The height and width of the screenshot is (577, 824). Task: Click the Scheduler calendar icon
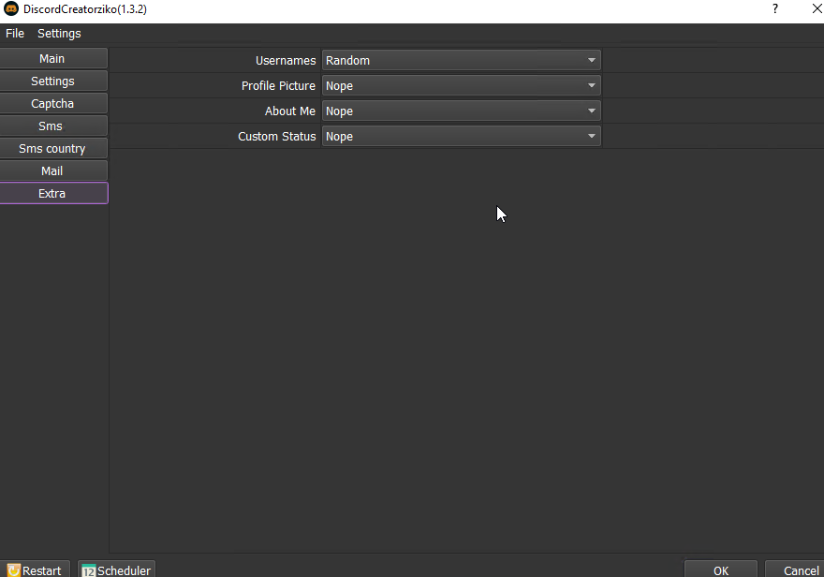[x=89, y=570]
